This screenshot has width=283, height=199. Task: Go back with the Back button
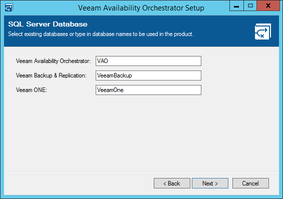pyautogui.click(x=172, y=183)
